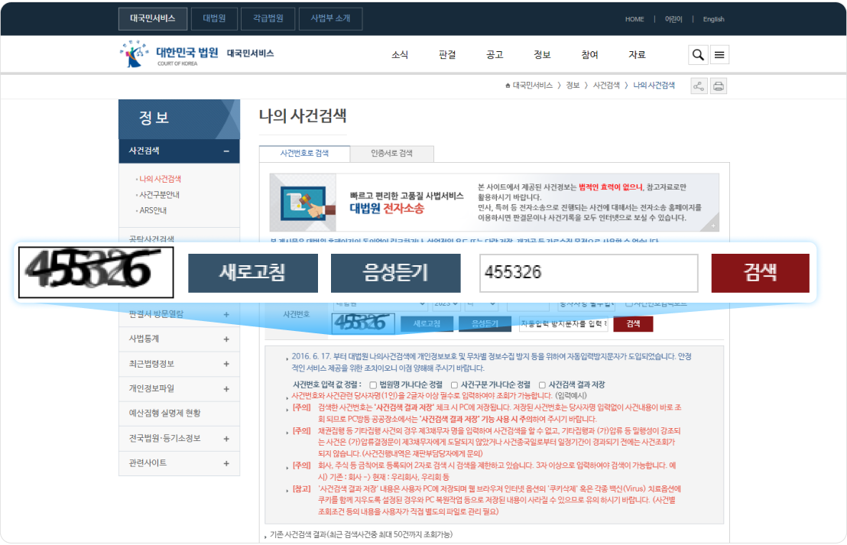The image size is (847, 545).
Task: Click the 2016. 6. 17. notice text
Action: (492, 362)
